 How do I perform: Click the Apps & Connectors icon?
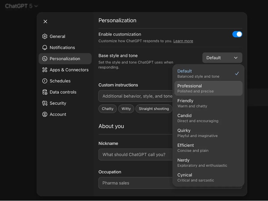45,70
